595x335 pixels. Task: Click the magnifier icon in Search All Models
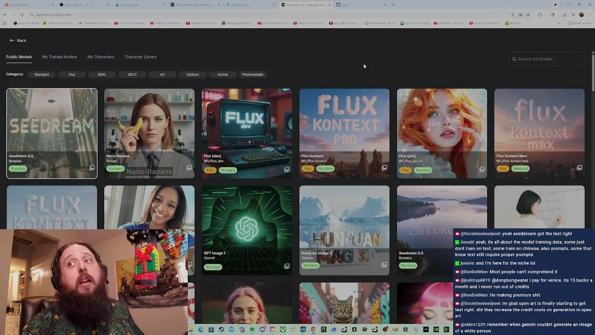(x=514, y=59)
